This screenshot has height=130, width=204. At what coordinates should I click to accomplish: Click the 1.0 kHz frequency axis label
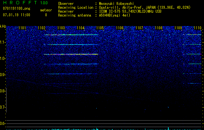tap(3, 59)
